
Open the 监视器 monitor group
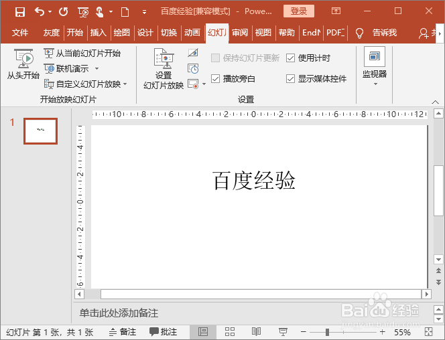click(x=375, y=66)
